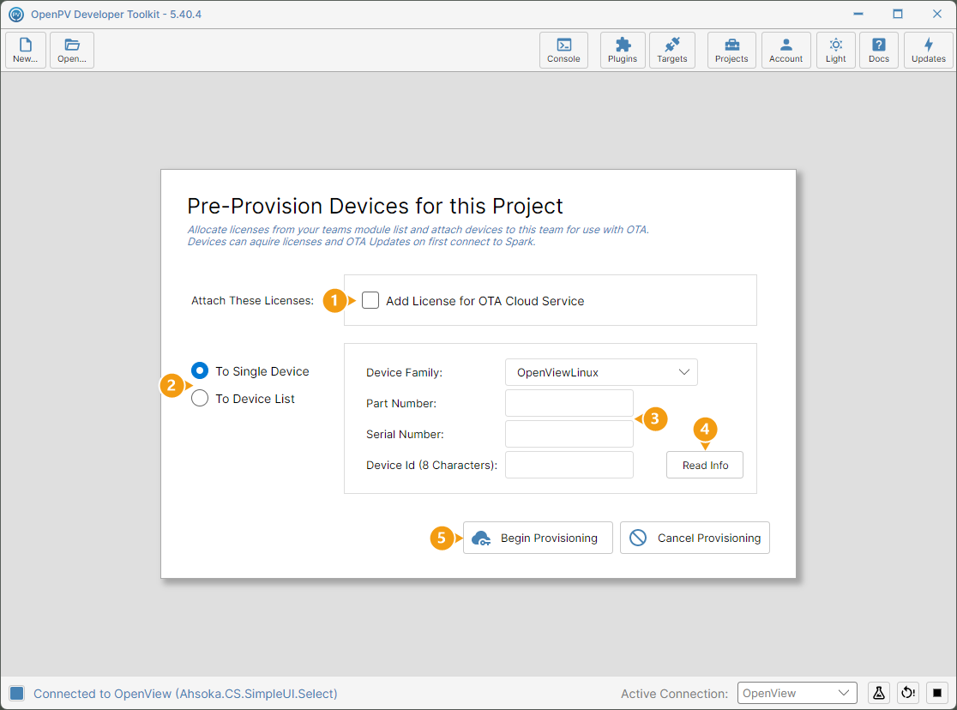957x710 pixels.
Task: Select the To Device List option
Action: pyautogui.click(x=200, y=398)
